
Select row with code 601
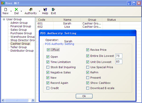(89, 23)
